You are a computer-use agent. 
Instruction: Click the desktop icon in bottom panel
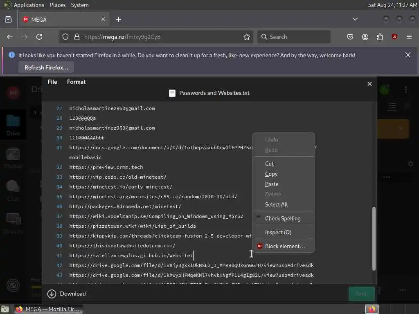click(5, 309)
